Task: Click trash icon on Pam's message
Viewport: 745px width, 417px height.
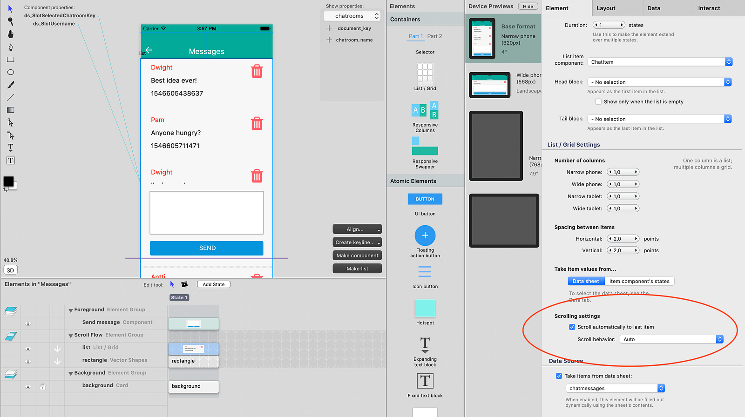Action: point(257,123)
